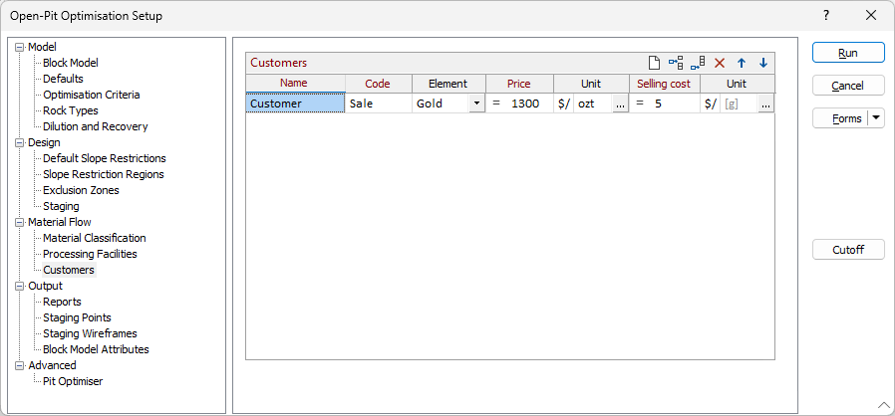Open the help question mark in title bar
Image resolution: width=895 pixels, height=416 pixels.
(x=826, y=15)
